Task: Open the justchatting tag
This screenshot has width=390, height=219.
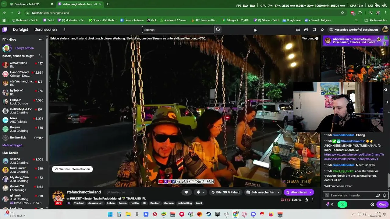Action: tap(185, 203)
